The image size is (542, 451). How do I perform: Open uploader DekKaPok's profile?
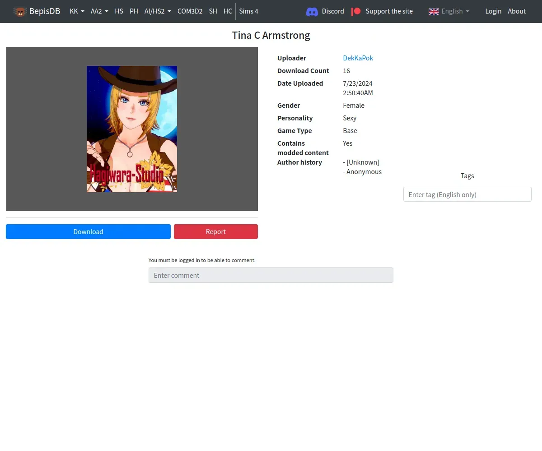pos(358,58)
